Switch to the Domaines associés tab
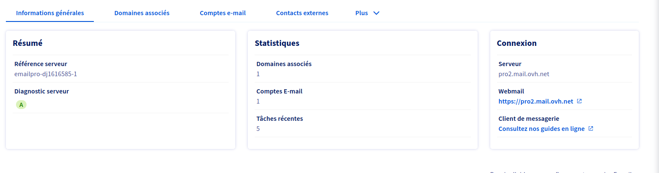 pyautogui.click(x=142, y=13)
